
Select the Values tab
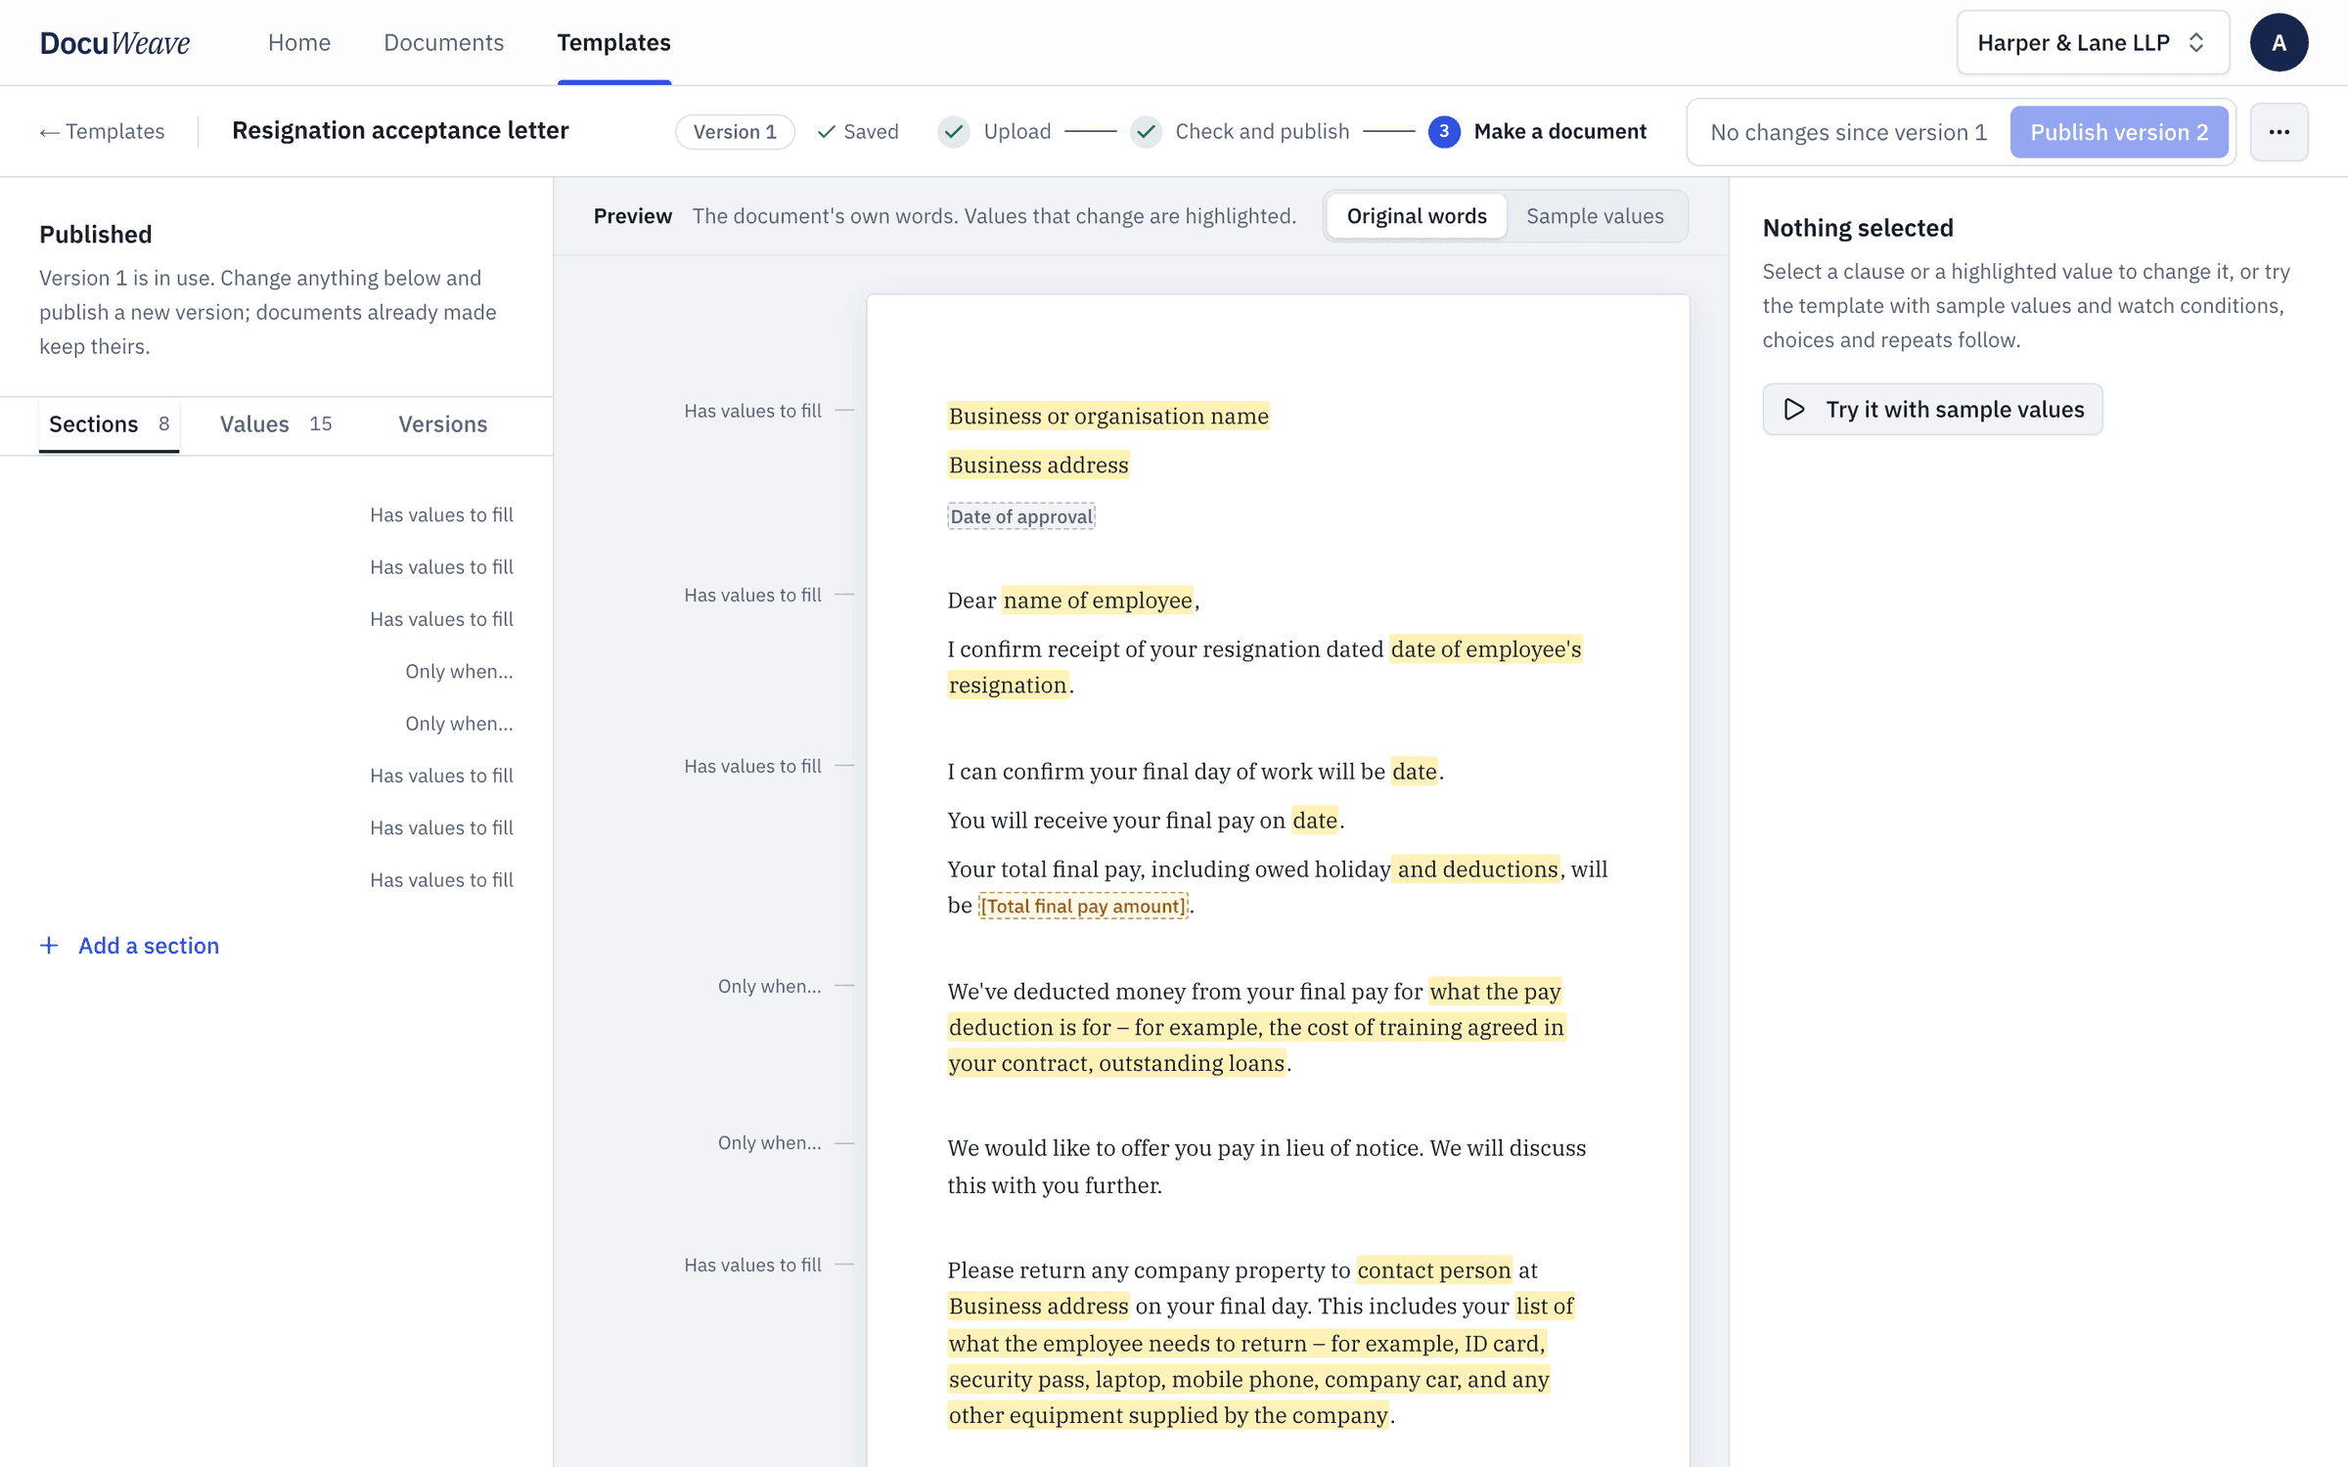[276, 424]
